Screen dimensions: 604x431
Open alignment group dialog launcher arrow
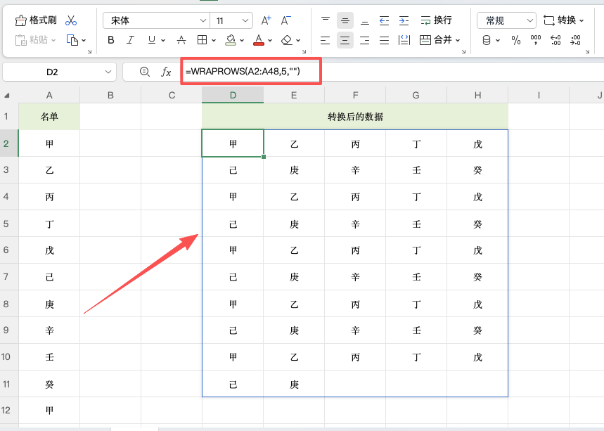(x=464, y=51)
